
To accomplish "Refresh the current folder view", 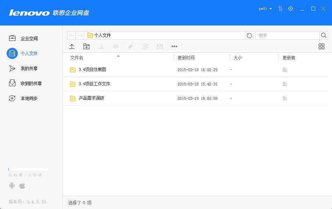I will pos(249,35).
